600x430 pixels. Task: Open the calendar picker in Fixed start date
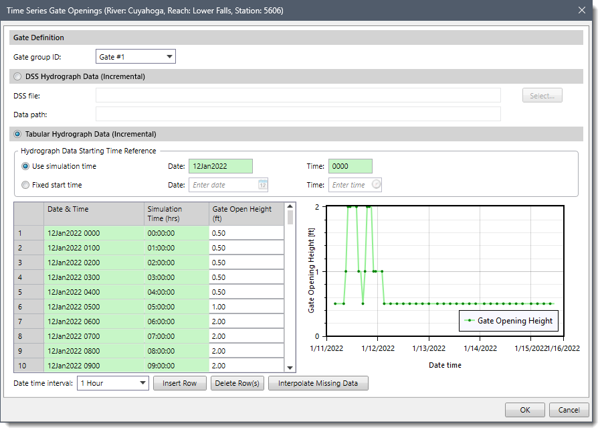(x=262, y=185)
